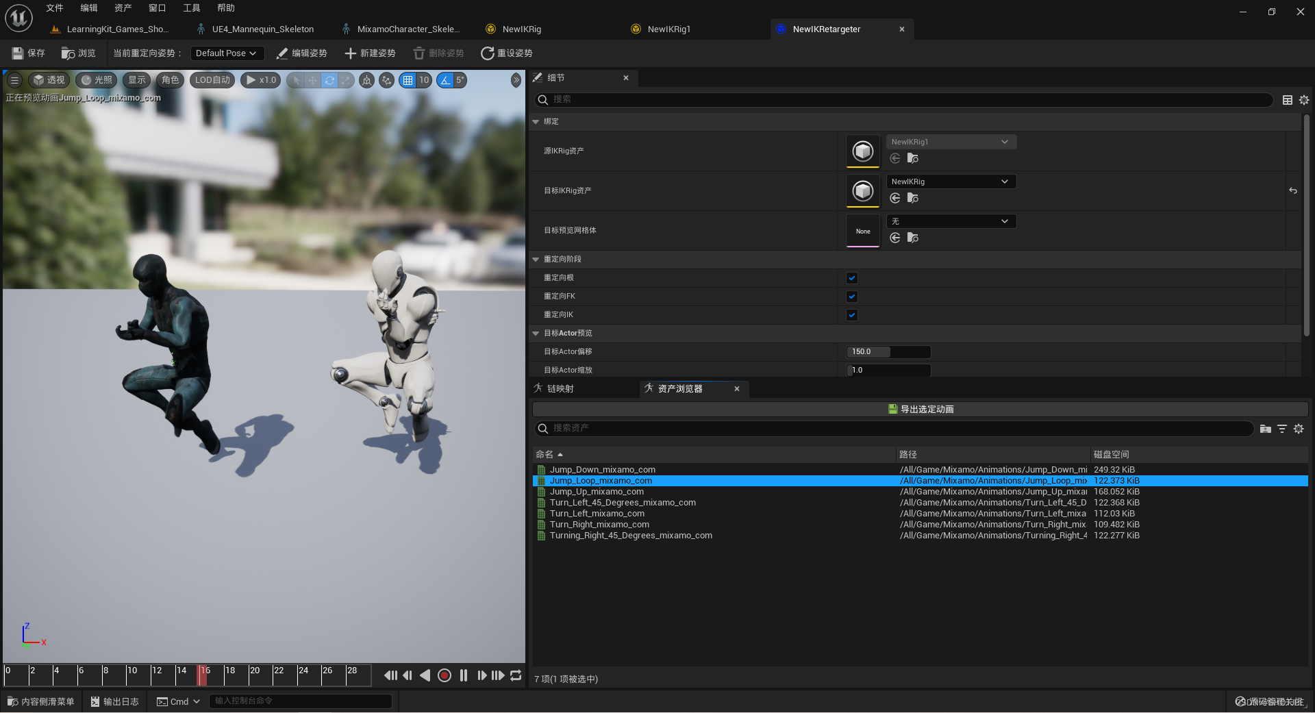Open the 编辑 menu
Screen dimensions: 1315x713
(x=89, y=8)
